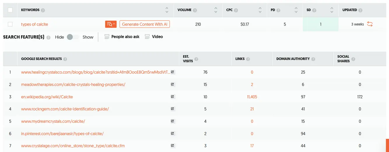
Task: Click the Show label of search features
Action: [x=88, y=37]
